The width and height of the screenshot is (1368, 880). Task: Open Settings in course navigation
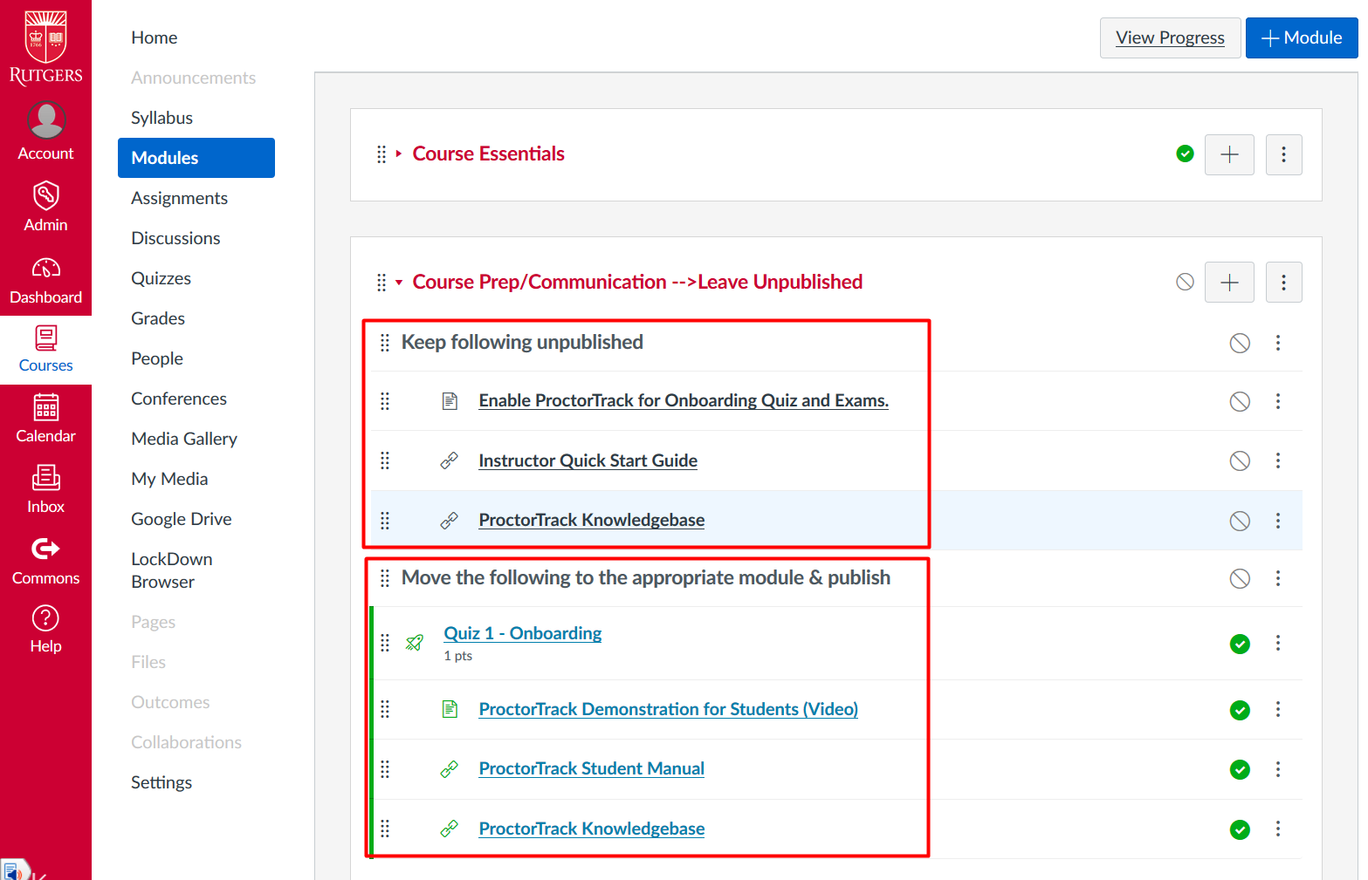[x=162, y=782]
